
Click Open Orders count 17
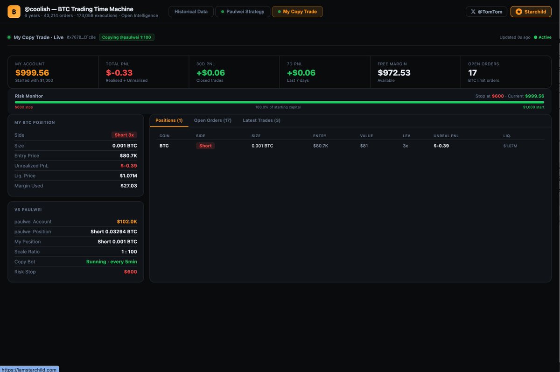(473, 73)
